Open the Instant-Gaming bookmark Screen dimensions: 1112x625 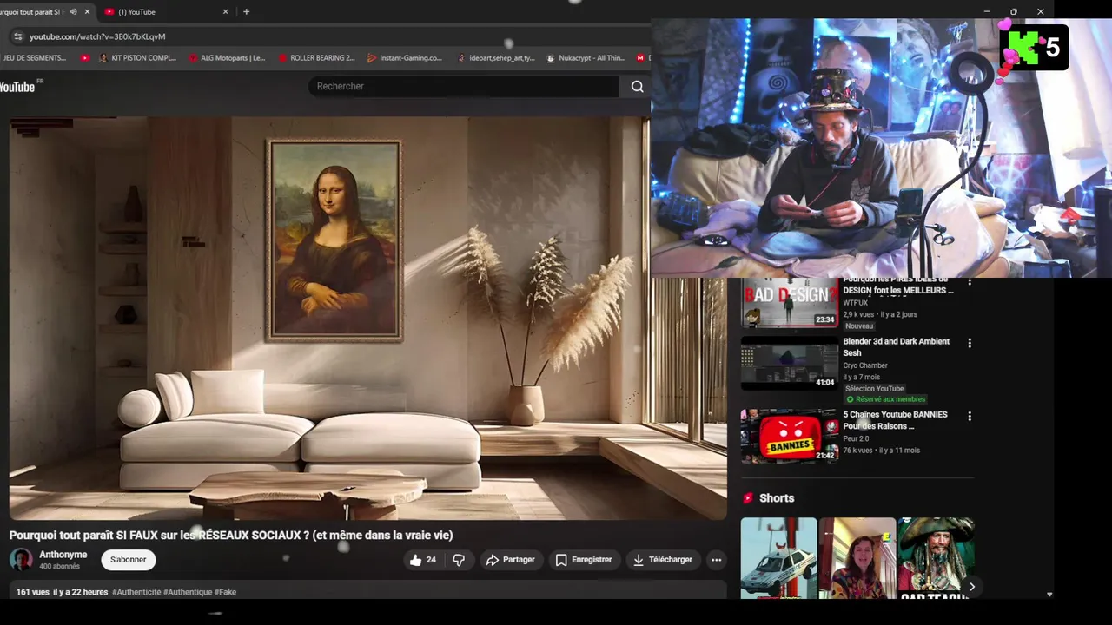pos(405,58)
